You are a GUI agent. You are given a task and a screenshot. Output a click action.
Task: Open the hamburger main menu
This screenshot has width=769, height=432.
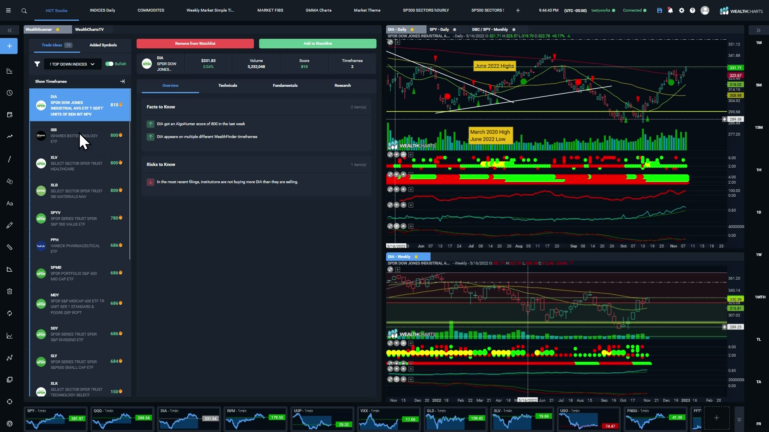(8, 10)
